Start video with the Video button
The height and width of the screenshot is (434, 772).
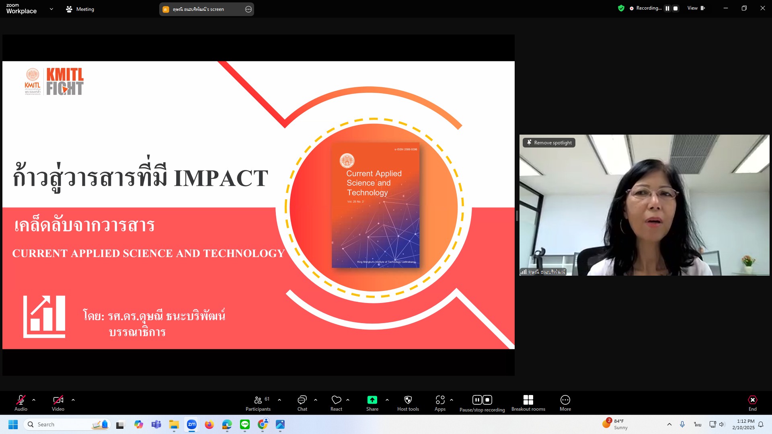[x=58, y=403]
